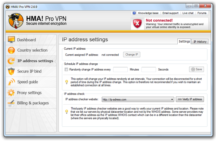Viewport: 216px width, 141px height.
Task: Click the blue question mark help icon
Action: point(134,13)
